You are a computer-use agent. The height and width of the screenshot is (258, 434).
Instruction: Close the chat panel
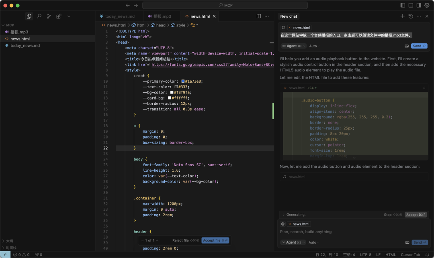[x=427, y=16]
